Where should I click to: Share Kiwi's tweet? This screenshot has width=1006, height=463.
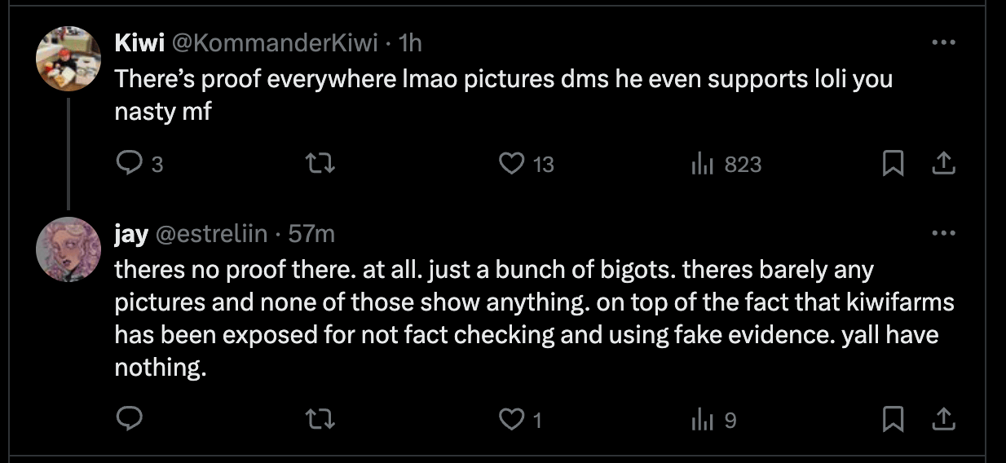point(942,165)
